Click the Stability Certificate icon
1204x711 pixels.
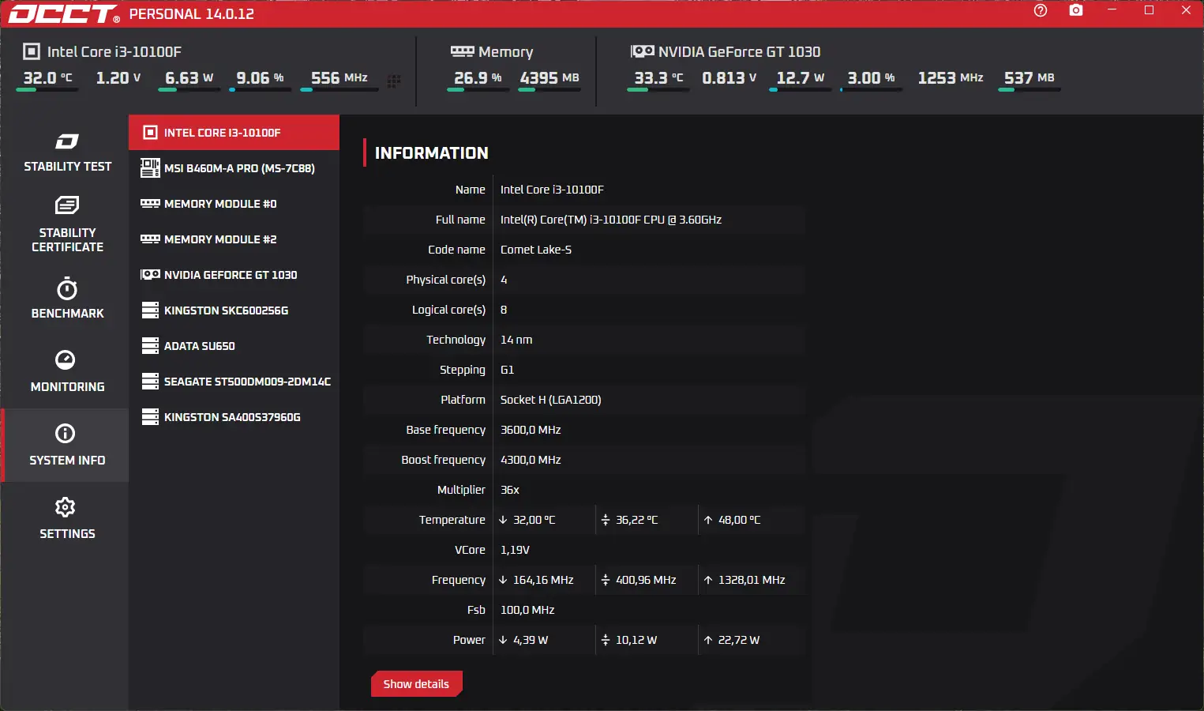tap(67, 205)
